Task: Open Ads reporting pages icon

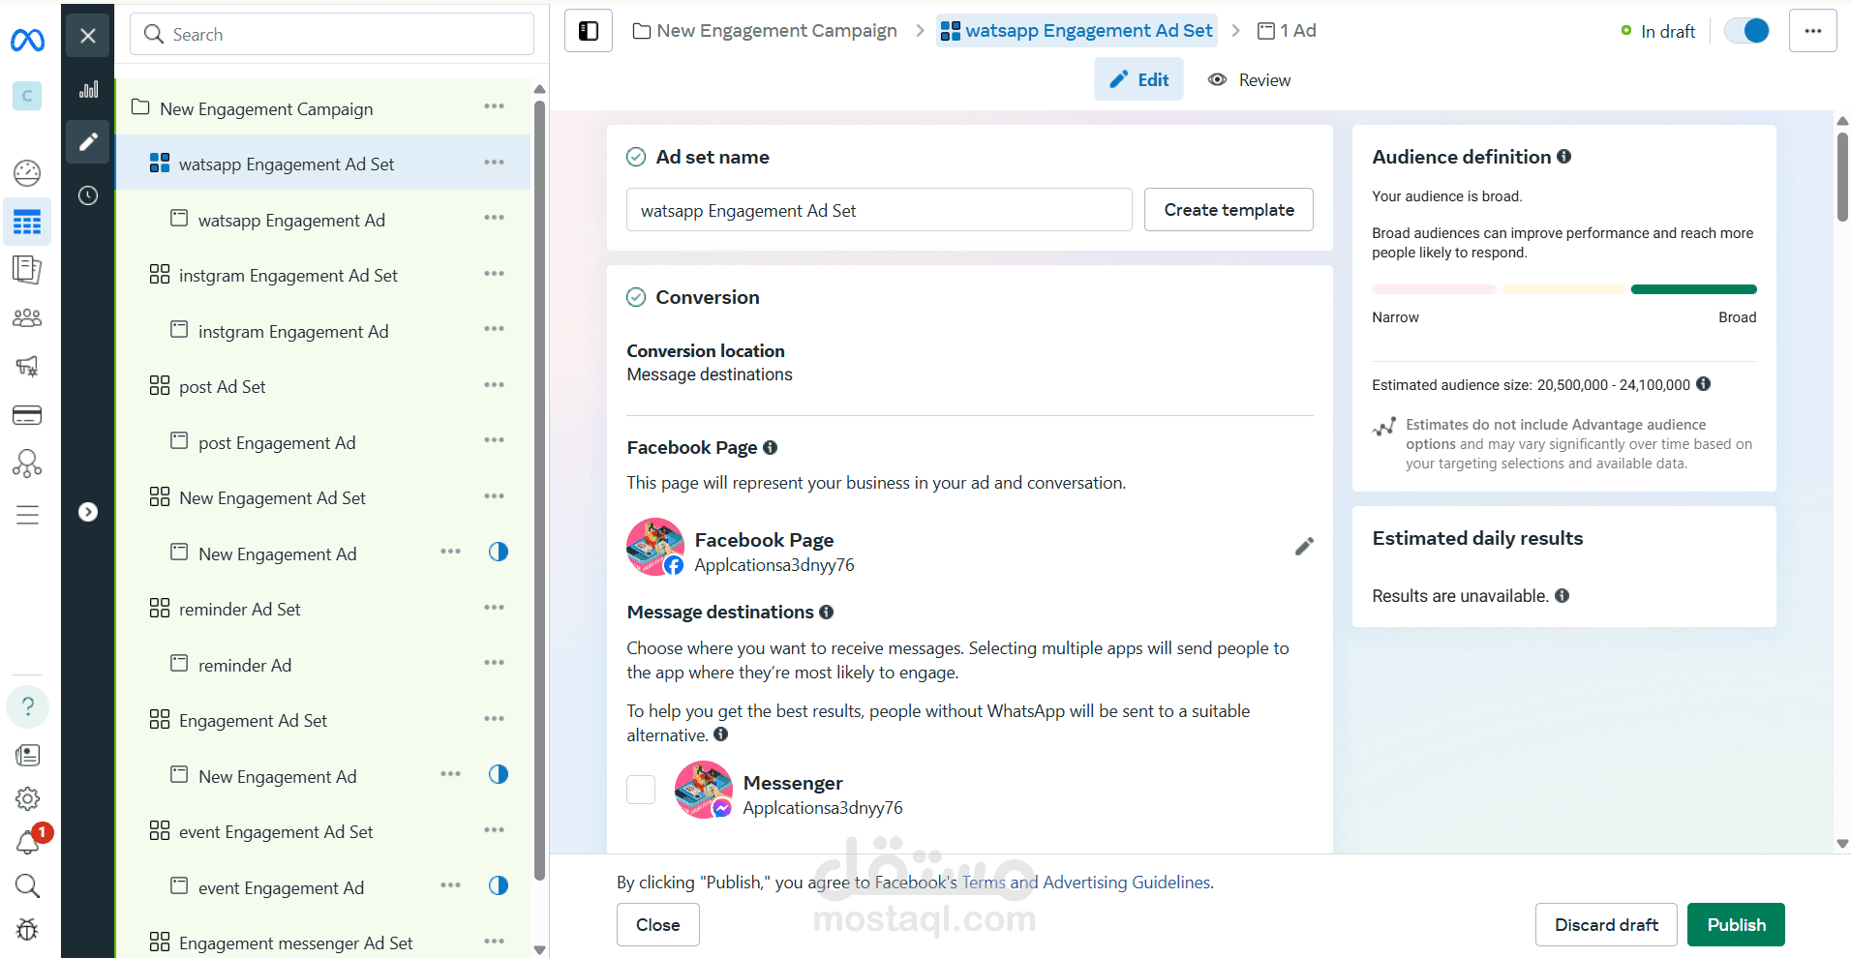Action: pyautogui.click(x=27, y=270)
